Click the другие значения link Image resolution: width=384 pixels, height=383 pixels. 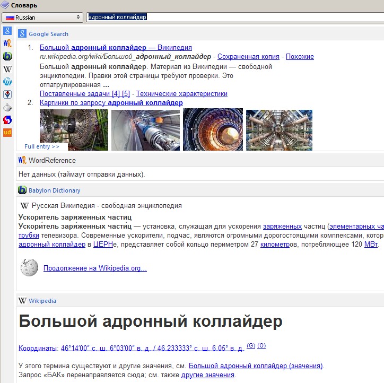pos(208,375)
